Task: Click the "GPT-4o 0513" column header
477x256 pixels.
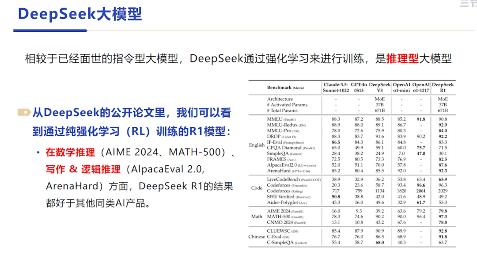Action: pyautogui.click(x=359, y=88)
